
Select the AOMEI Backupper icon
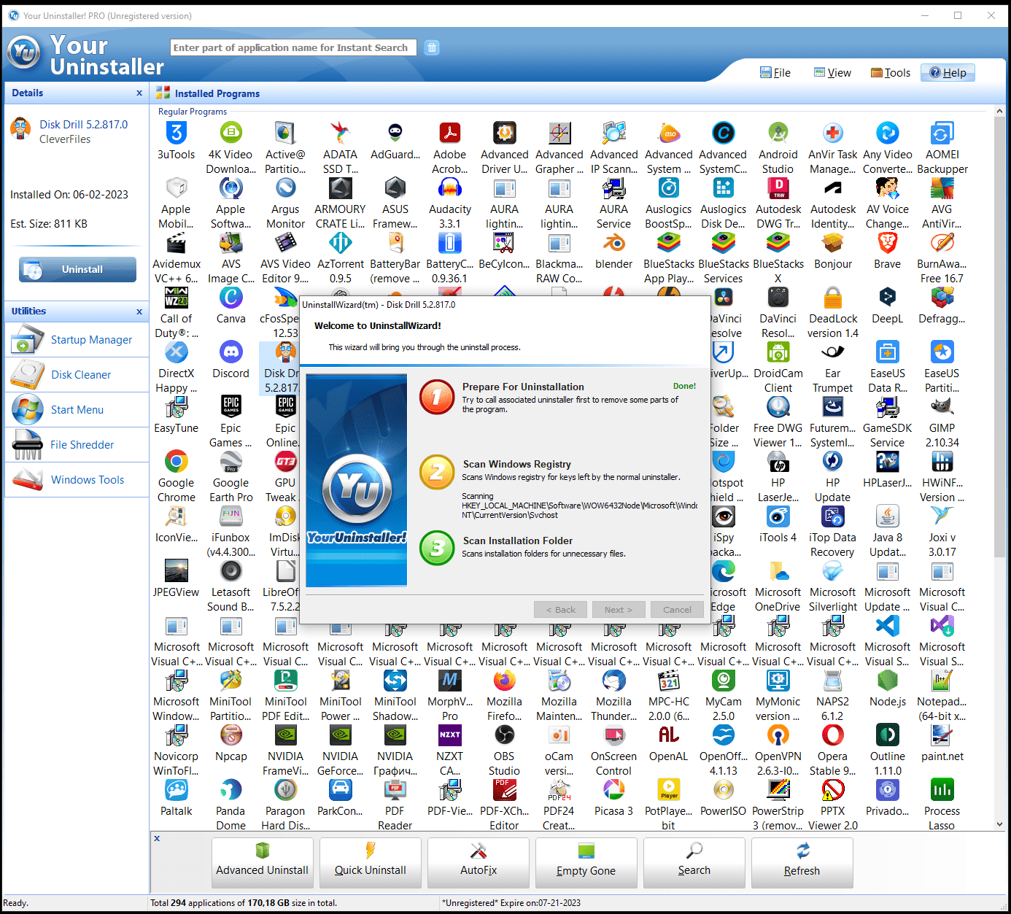[x=942, y=133]
